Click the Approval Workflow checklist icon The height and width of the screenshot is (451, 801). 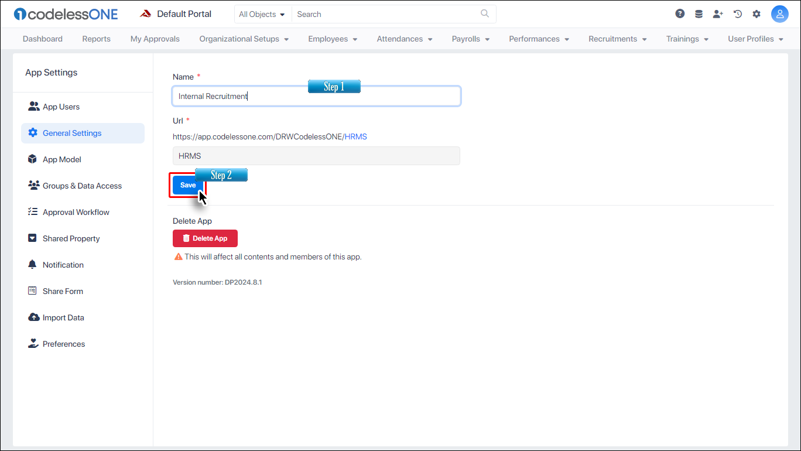[x=33, y=212]
